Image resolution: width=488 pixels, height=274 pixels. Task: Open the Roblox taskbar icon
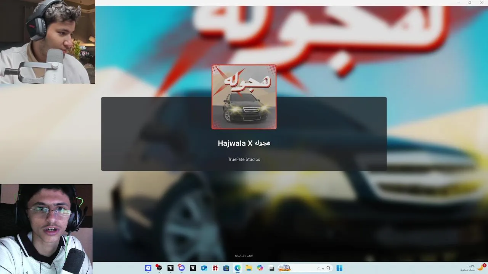coord(148,268)
